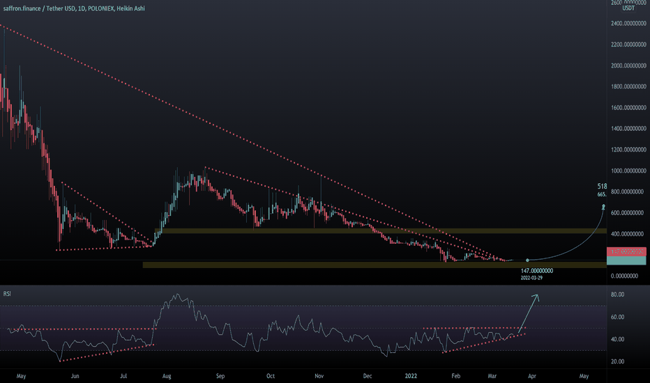650x383 pixels.
Task: Click the Feb label on the time axis
Action: click(455, 376)
